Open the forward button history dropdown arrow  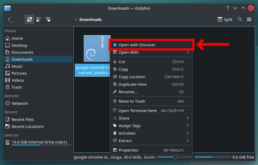point(21,22)
